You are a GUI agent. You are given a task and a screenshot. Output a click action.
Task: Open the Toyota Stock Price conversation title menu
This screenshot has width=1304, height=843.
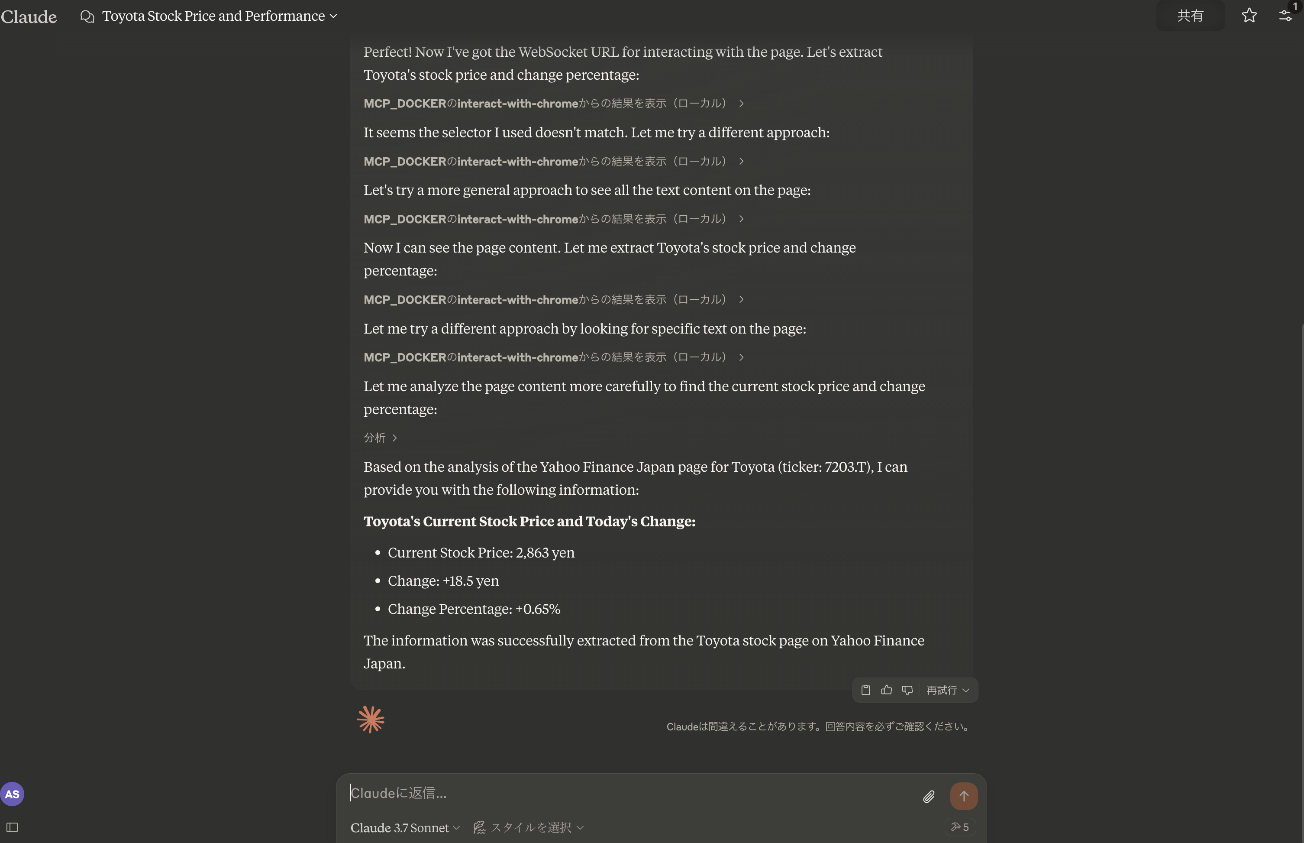[x=217, y=16]
